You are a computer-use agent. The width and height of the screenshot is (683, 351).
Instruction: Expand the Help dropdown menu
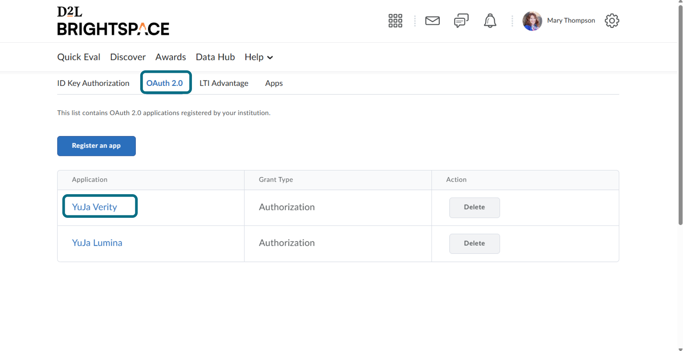click(259, 57)
